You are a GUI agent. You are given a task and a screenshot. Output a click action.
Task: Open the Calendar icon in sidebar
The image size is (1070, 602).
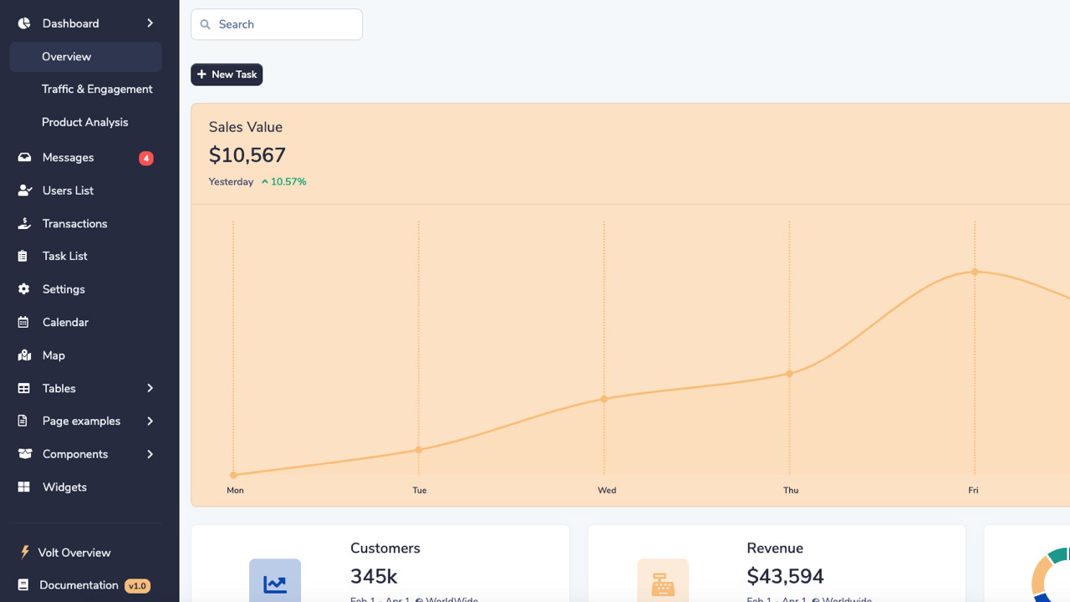point(24,322)
